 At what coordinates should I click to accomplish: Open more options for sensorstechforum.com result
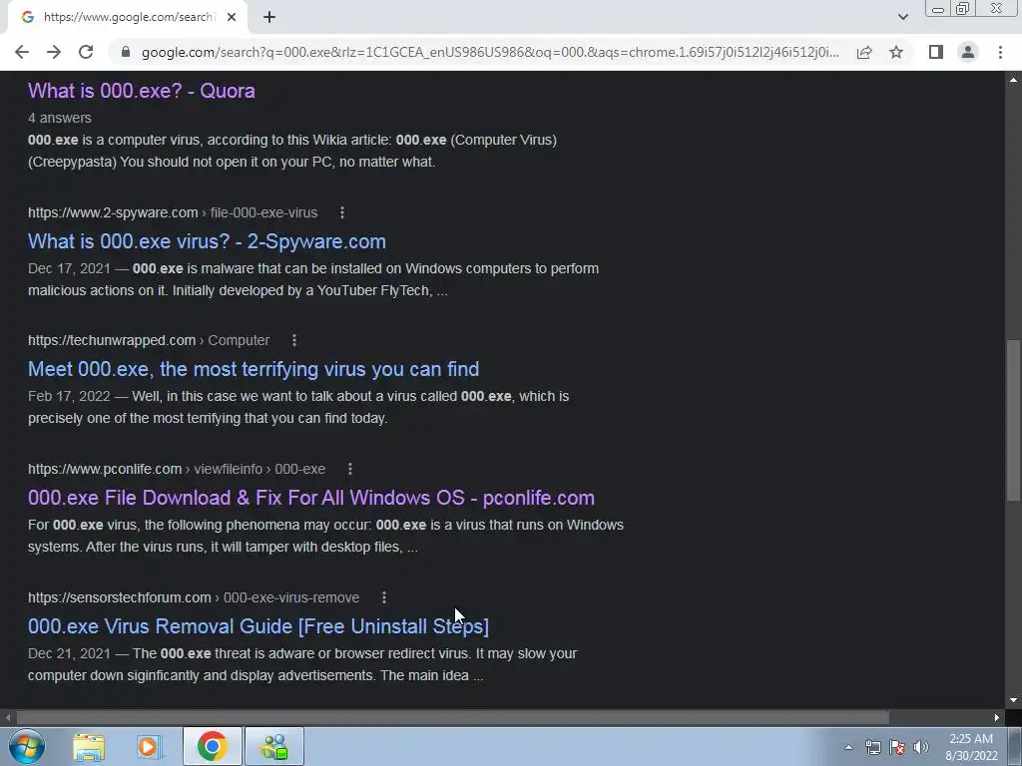click(384, 597)
